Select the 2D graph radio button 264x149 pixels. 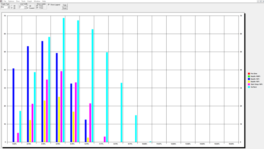pos(12,8)
